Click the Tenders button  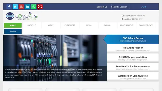[x=13, y=31]
